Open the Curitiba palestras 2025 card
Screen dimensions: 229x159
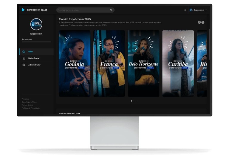pyautogui.click(x=178, y=63)
